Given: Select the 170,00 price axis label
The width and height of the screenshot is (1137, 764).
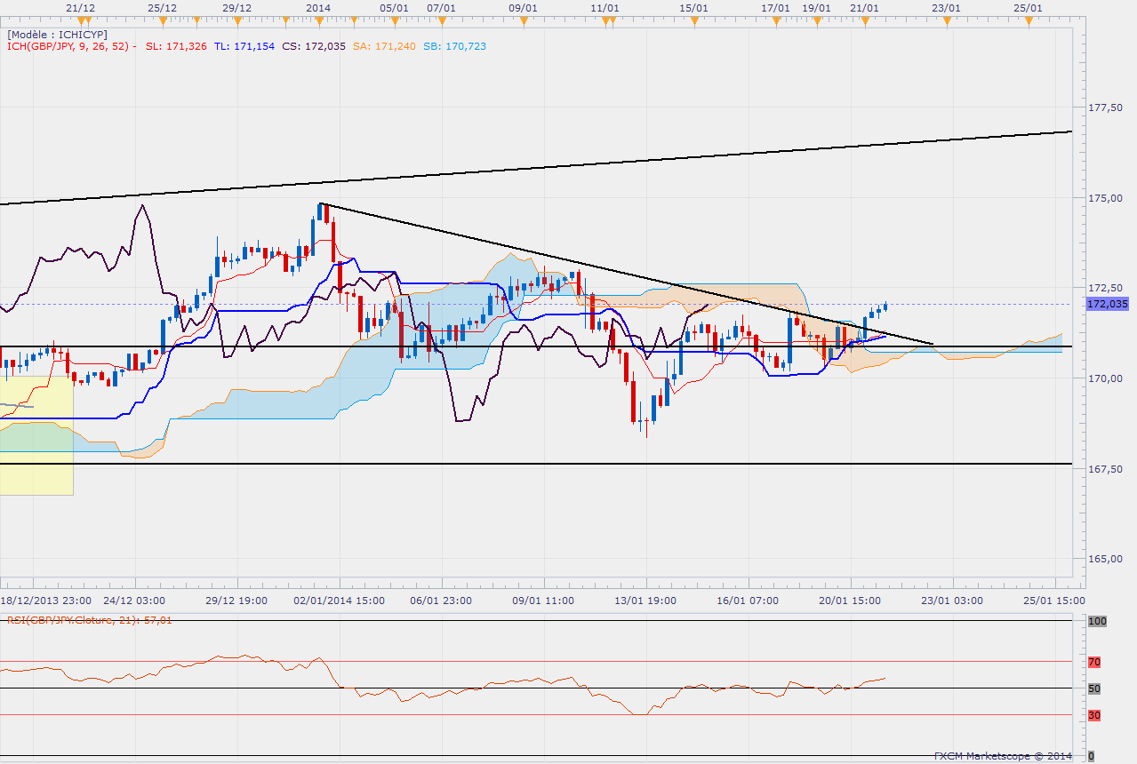Looking at the screenshot, I should (x=1105, y=378).
